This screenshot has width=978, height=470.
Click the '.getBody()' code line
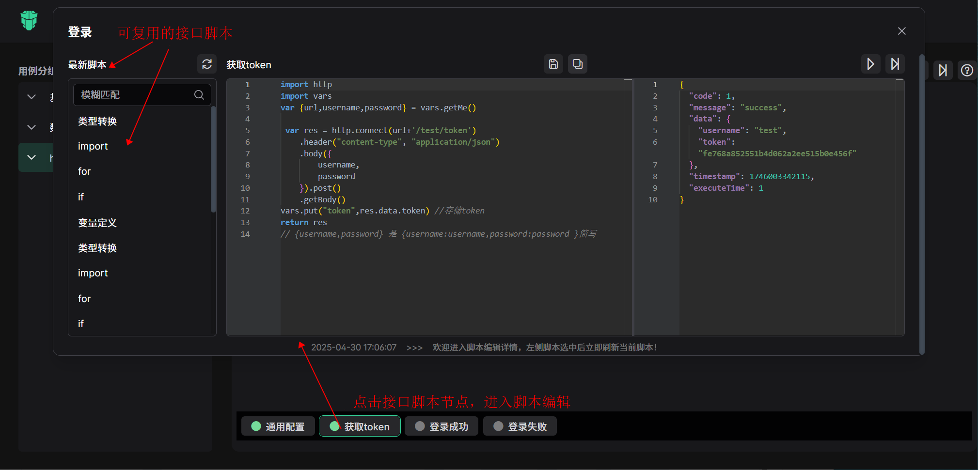[322, 199]
